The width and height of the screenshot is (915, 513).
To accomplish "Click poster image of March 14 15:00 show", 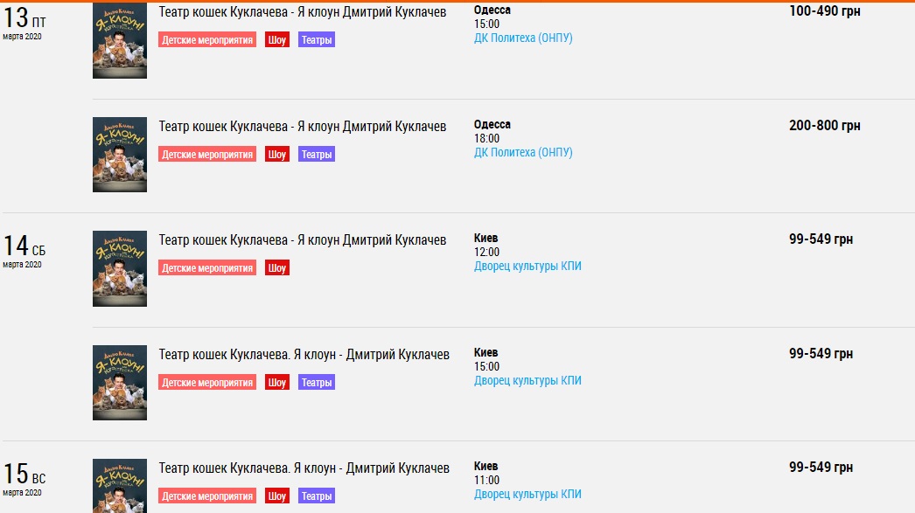I will (120, 383).
